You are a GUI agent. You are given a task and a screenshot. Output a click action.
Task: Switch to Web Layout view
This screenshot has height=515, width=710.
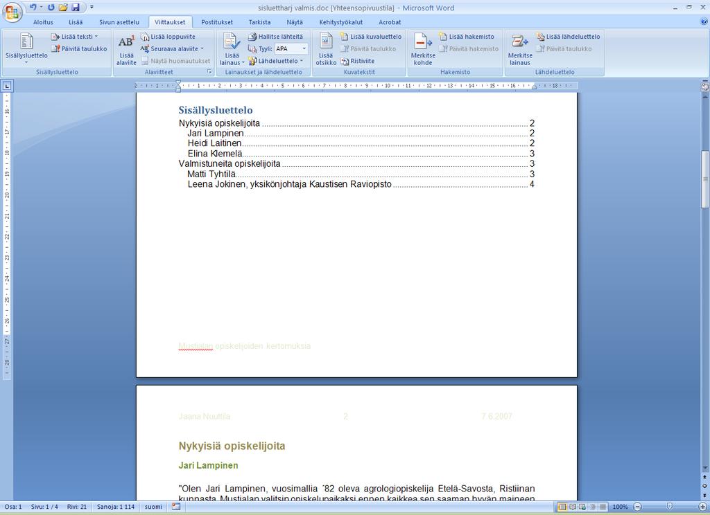(582, 507)
